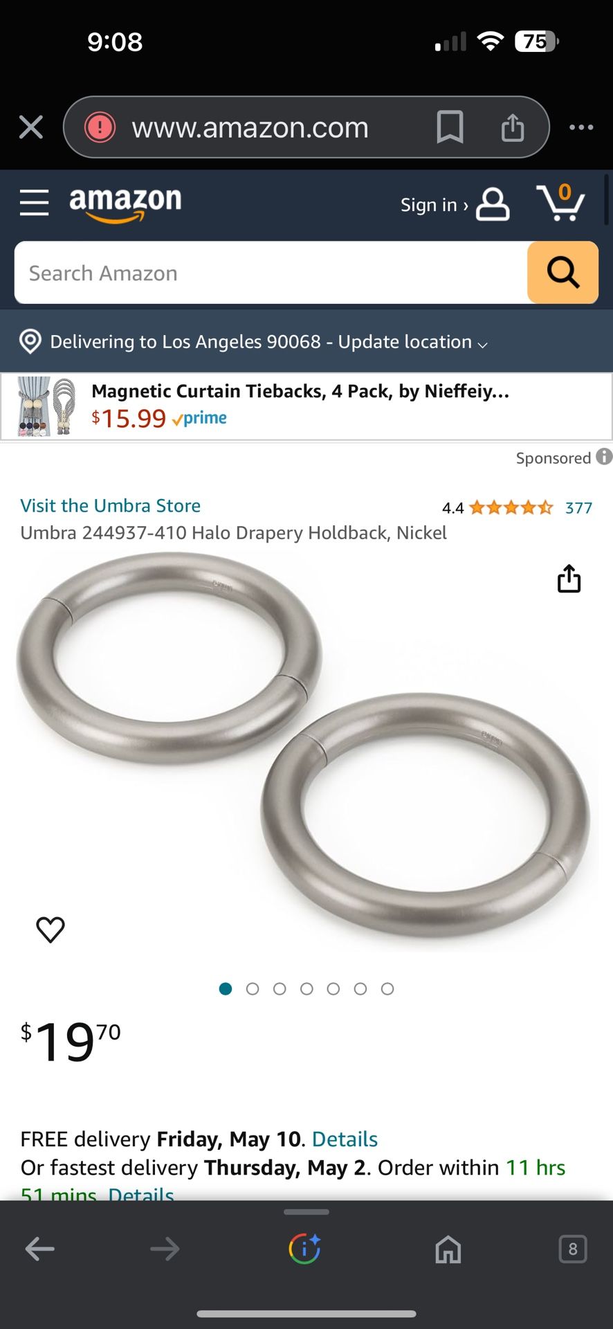Tap the browser home icon
Viewport: 613px width, 1329px height.
pos(448,1249)
